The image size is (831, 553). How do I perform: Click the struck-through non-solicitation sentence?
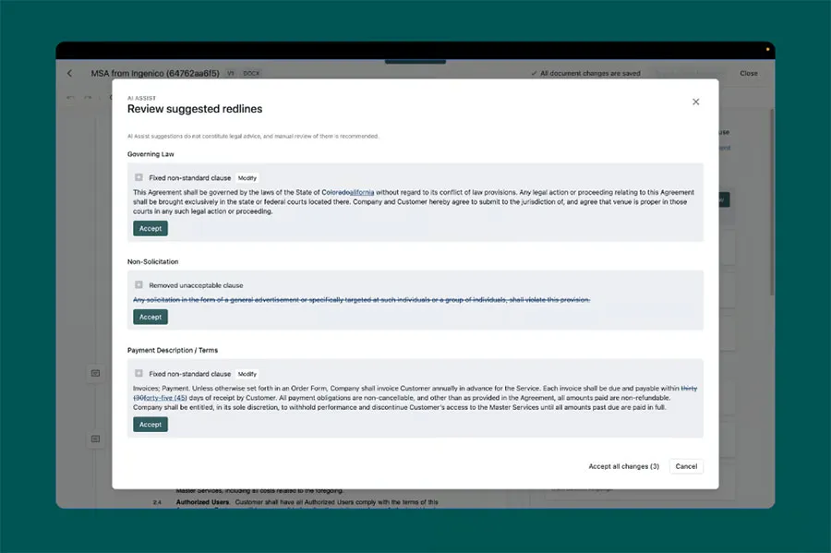click(x=361, y=300)
